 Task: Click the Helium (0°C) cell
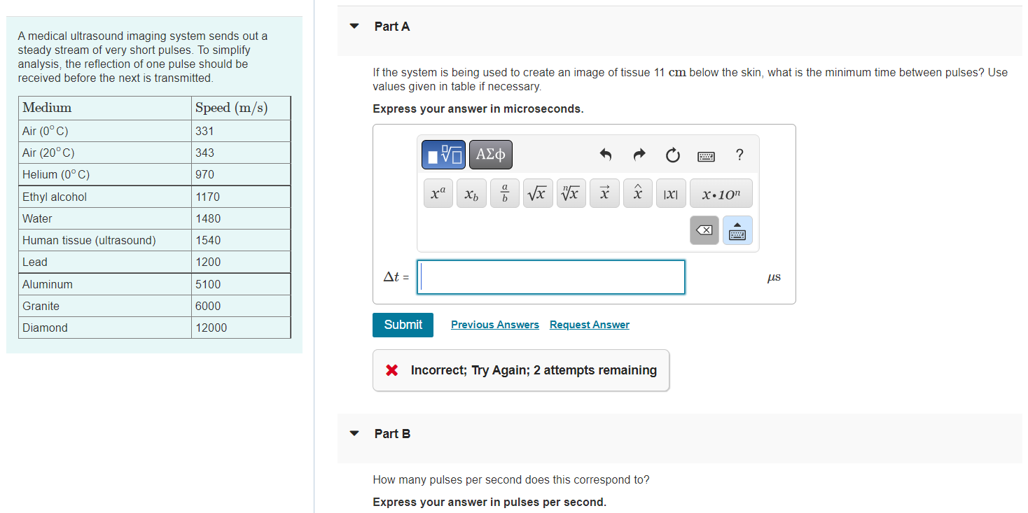tap(105, 174)
